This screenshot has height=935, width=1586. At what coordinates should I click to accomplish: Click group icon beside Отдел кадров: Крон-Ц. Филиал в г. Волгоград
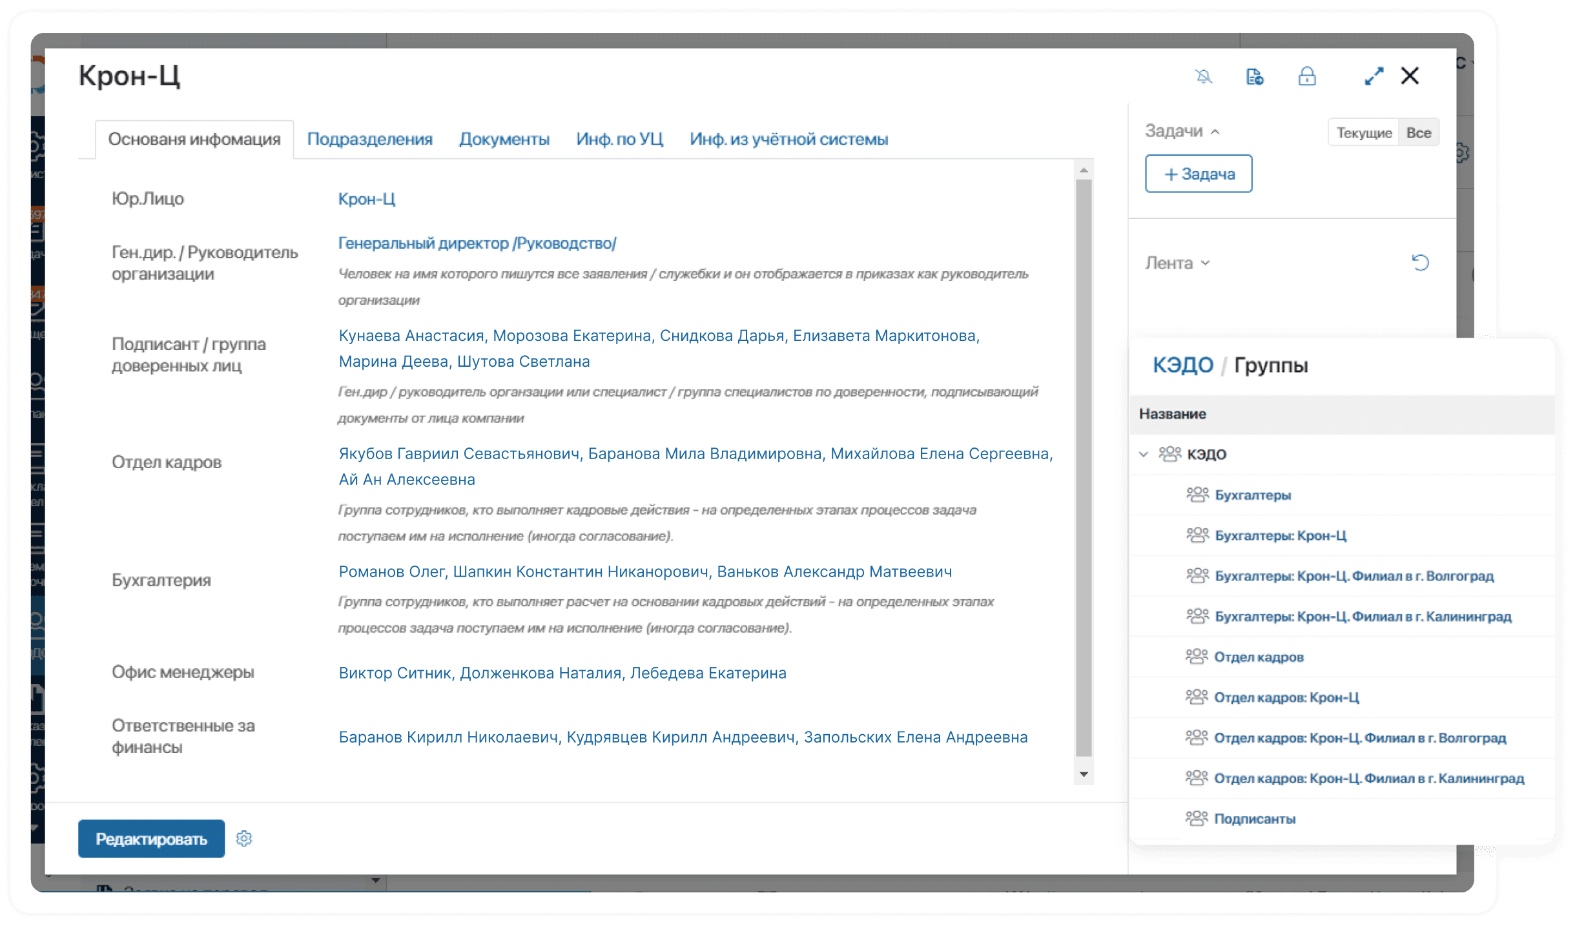coord(1197,737)
